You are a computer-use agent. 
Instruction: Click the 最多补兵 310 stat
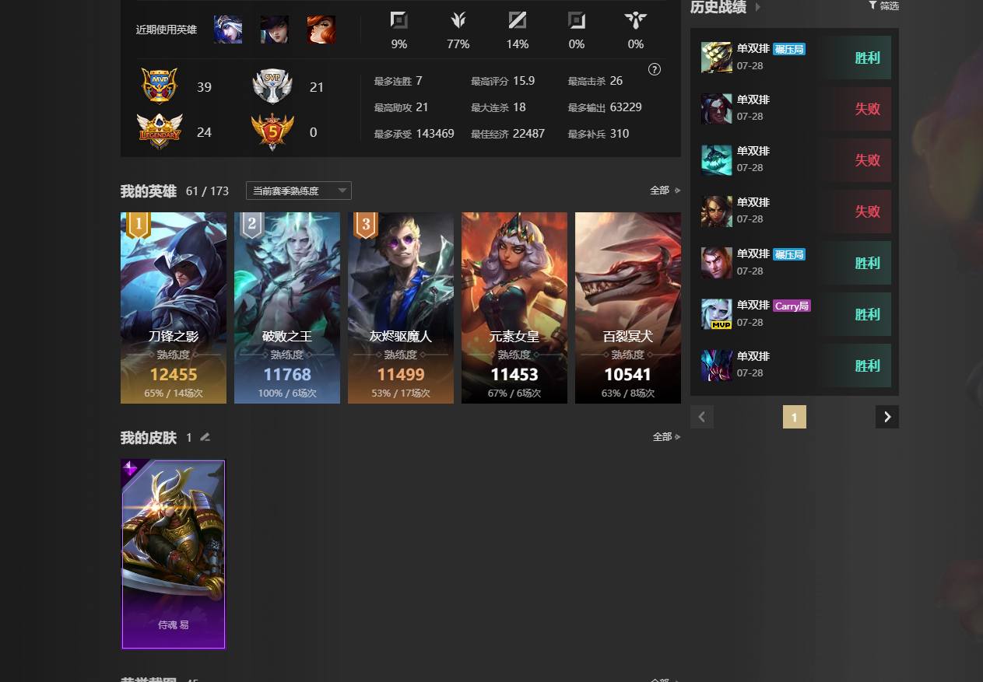[x=599, y=134]
